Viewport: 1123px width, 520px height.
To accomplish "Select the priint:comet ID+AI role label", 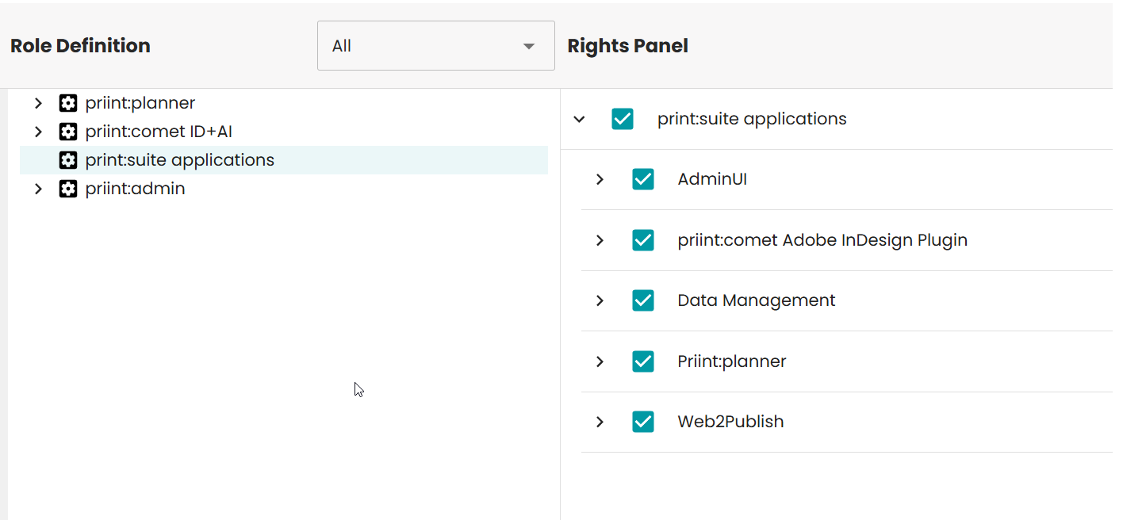I will 159,132.
